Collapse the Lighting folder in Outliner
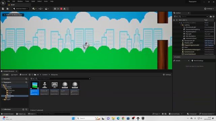Viewport: 216px width, 121px height. [181, 25]
